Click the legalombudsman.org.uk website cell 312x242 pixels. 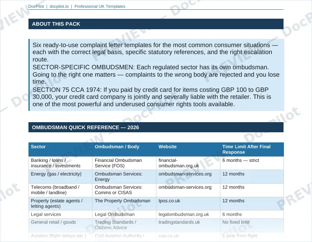point(188,214)
